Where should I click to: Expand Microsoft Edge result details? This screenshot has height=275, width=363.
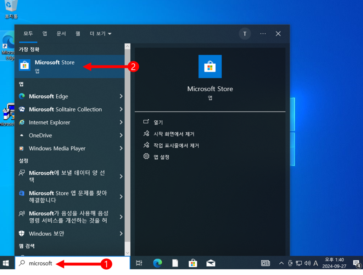121,96
